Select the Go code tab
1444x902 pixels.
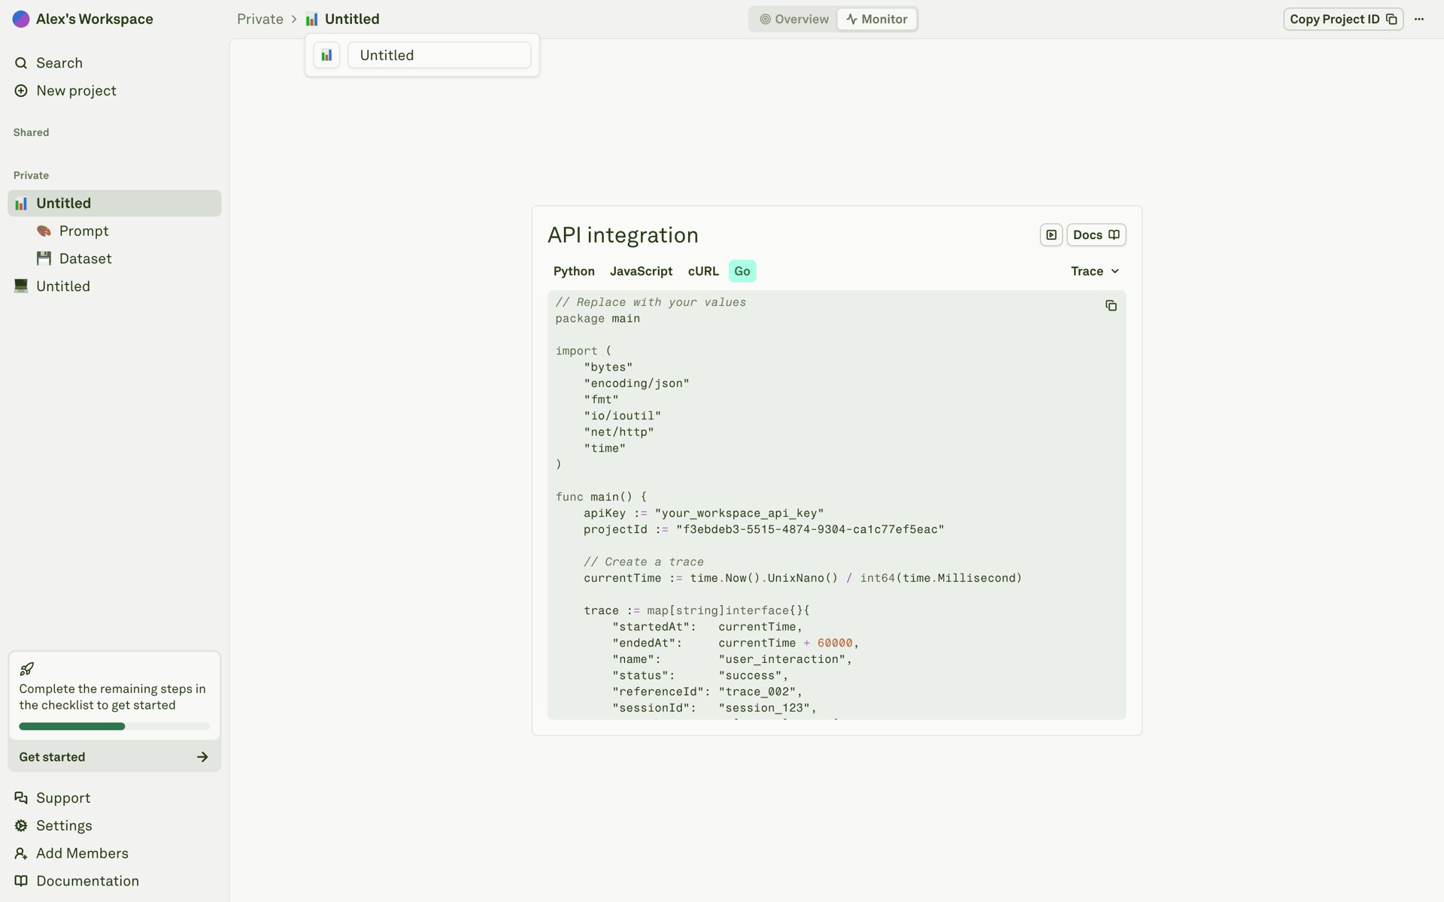(742, 271)
